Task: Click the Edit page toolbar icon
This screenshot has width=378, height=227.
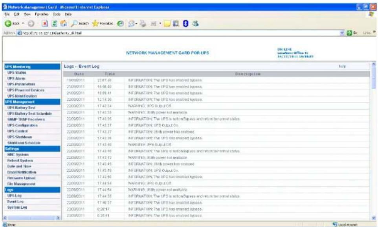Action: click(x=154, y=24)
